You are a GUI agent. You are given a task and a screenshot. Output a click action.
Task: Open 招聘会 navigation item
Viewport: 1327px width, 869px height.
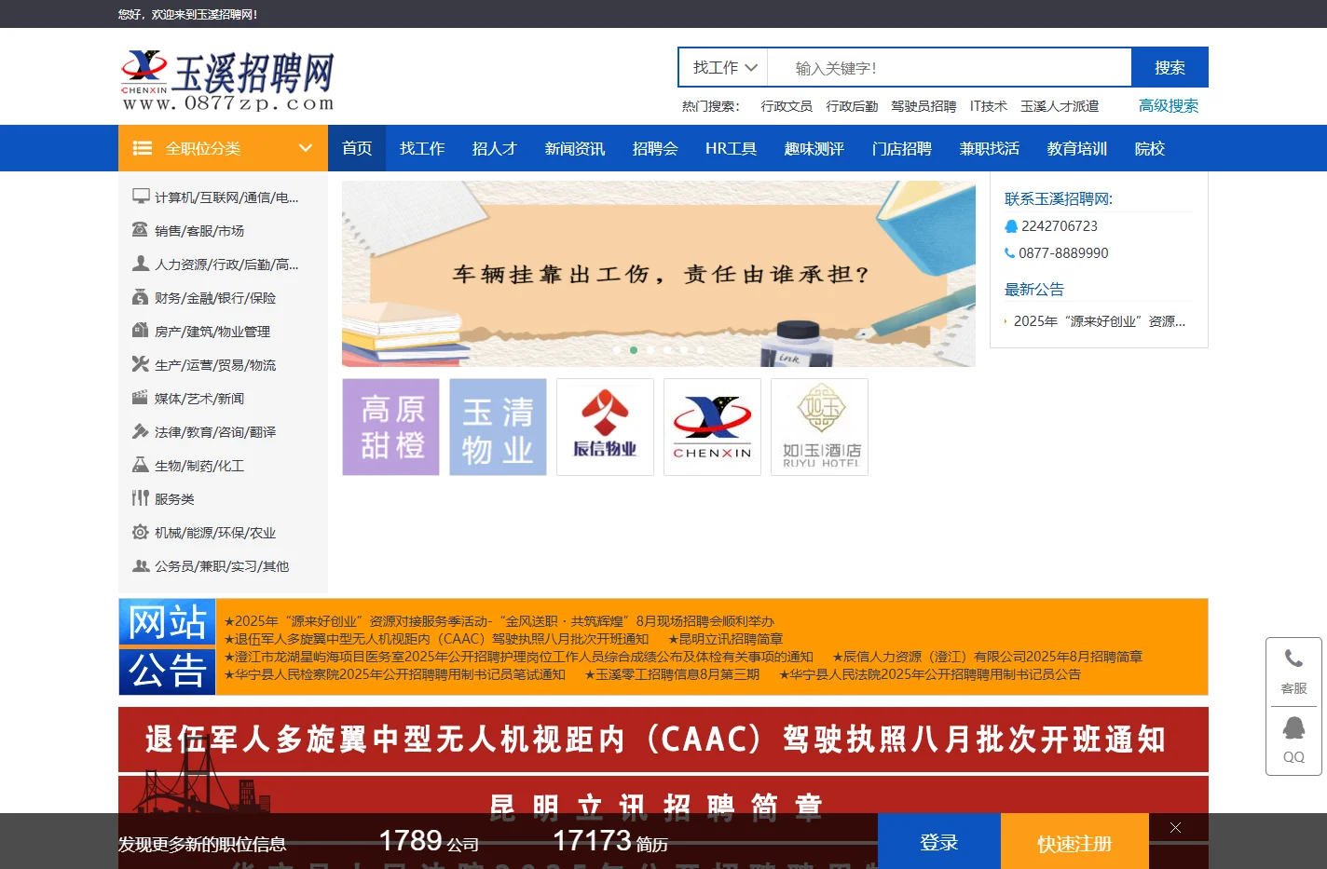[x=655, y=148]
